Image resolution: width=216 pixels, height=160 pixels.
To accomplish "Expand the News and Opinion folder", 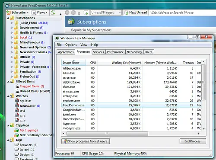I will point(12,47).
